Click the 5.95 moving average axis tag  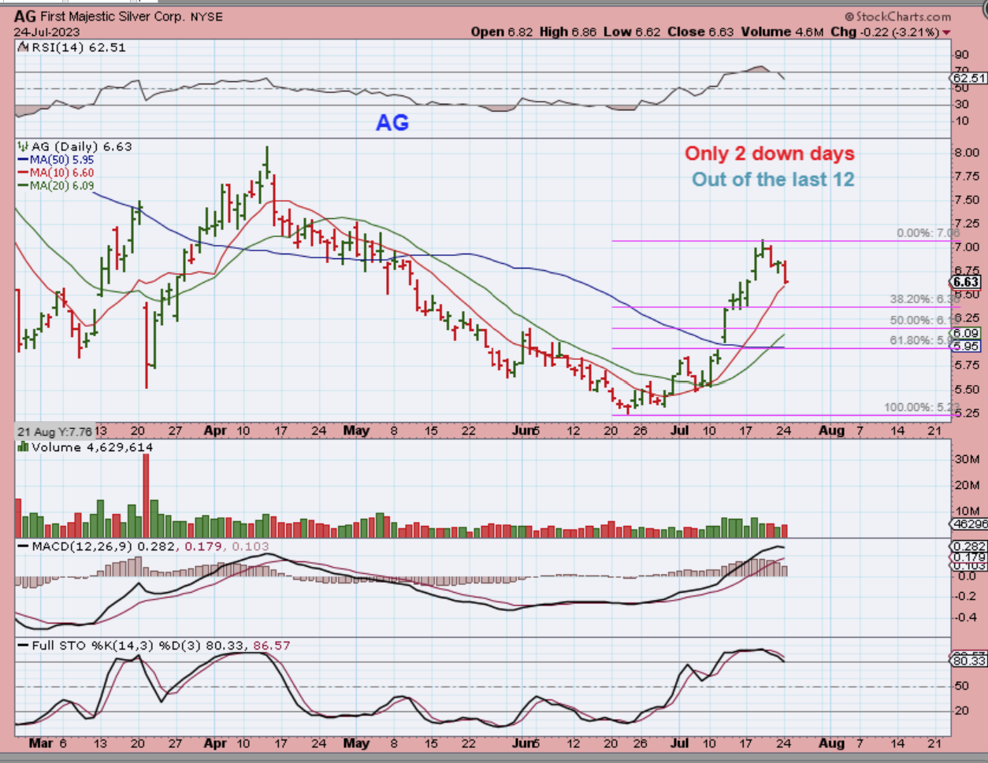point(966,346)
